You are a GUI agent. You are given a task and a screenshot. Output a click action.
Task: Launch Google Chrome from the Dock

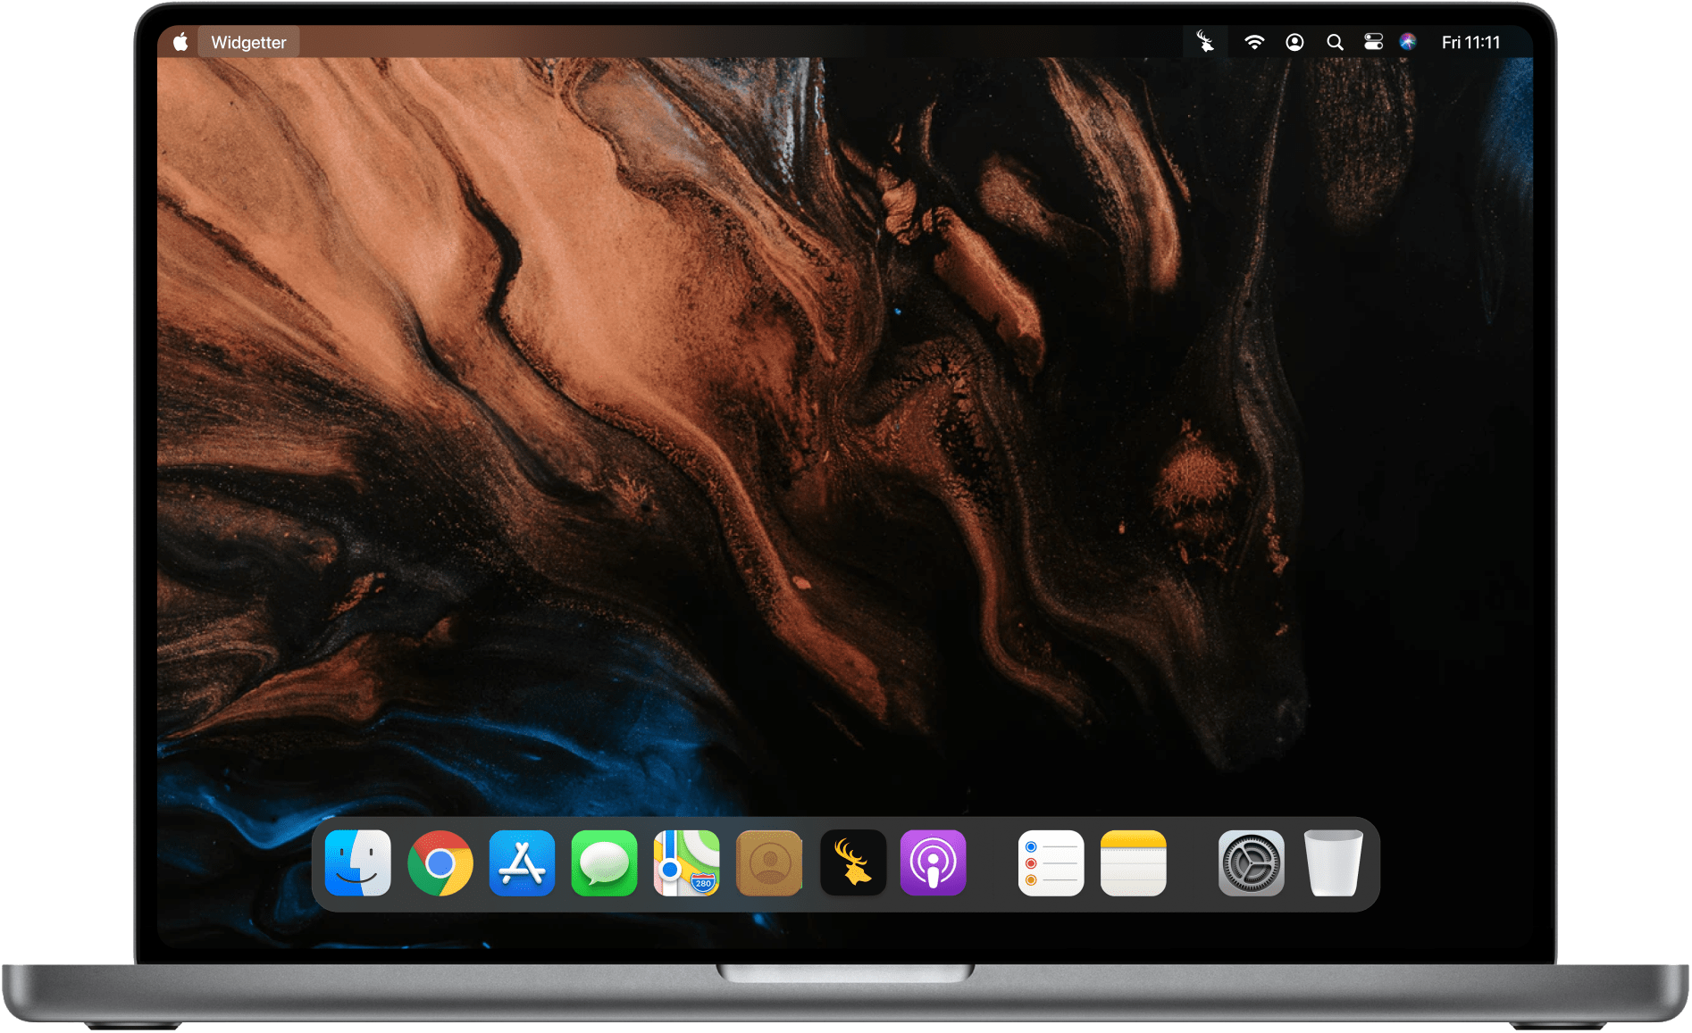coord(440,863)
